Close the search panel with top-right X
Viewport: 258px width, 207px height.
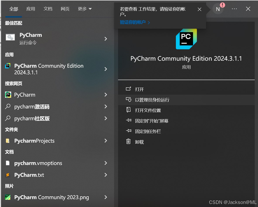(248, 9)
